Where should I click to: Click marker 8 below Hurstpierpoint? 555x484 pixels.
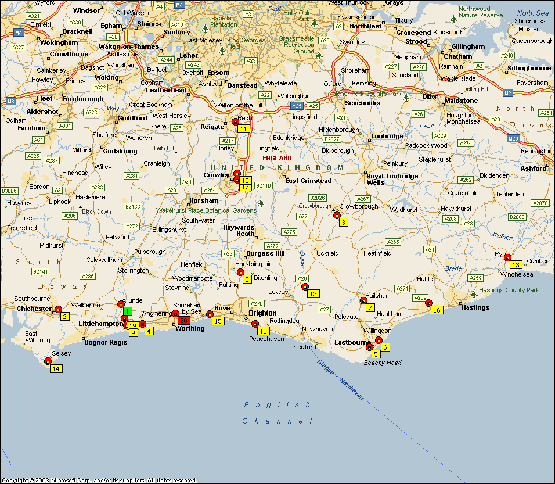coord(247,279)
